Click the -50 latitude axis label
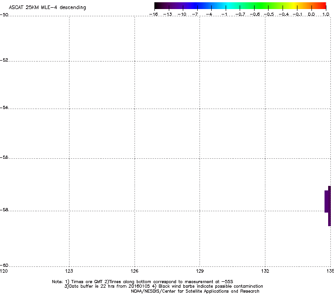This screenshot has height=294, width=334. (x=4, y=15)
